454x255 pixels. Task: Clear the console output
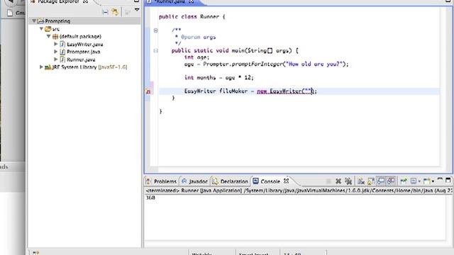[361, 181]
